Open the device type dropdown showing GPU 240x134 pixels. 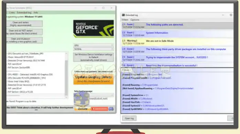[x=94, y=45]
